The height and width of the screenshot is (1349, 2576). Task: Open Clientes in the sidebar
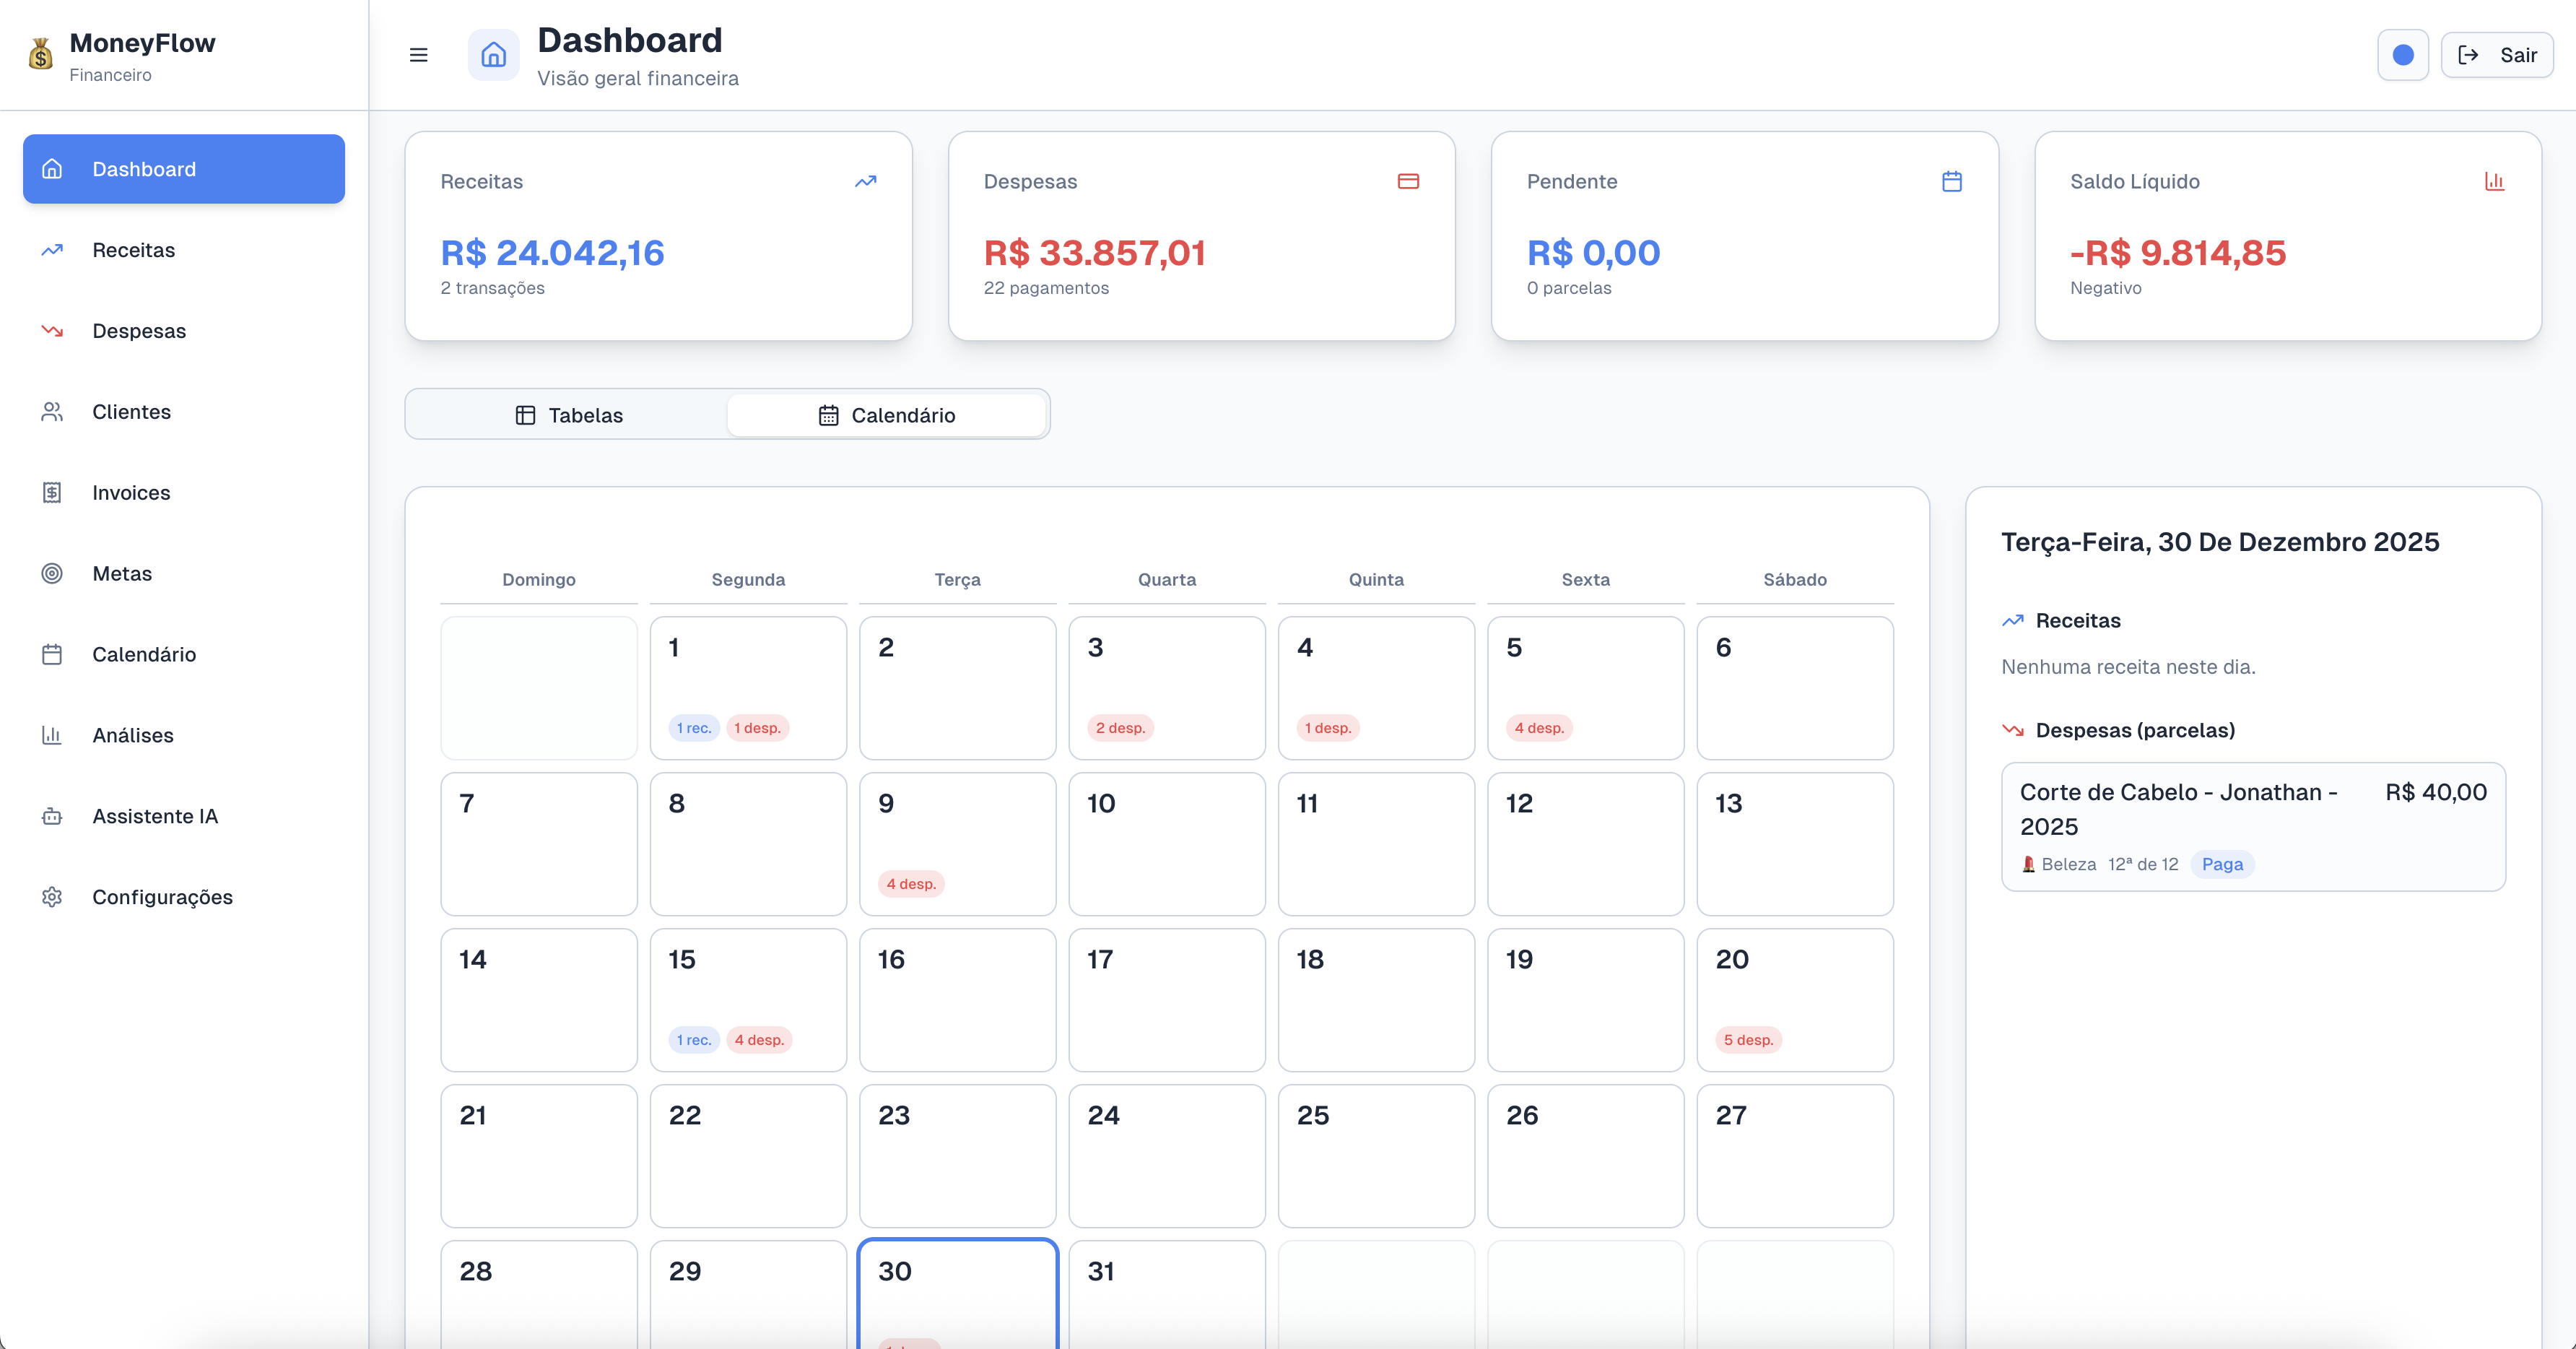184,412
